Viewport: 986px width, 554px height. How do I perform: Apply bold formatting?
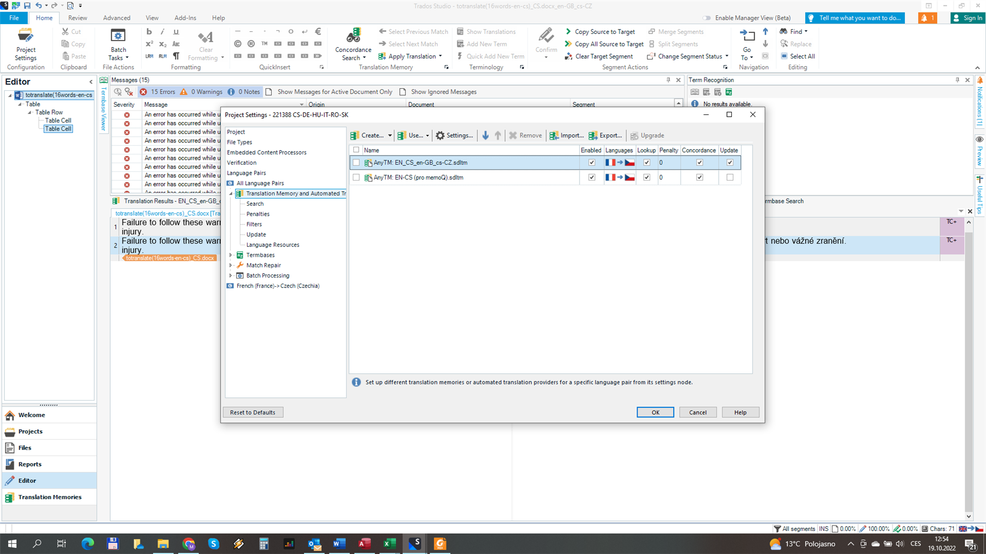(x=149, y=32)
